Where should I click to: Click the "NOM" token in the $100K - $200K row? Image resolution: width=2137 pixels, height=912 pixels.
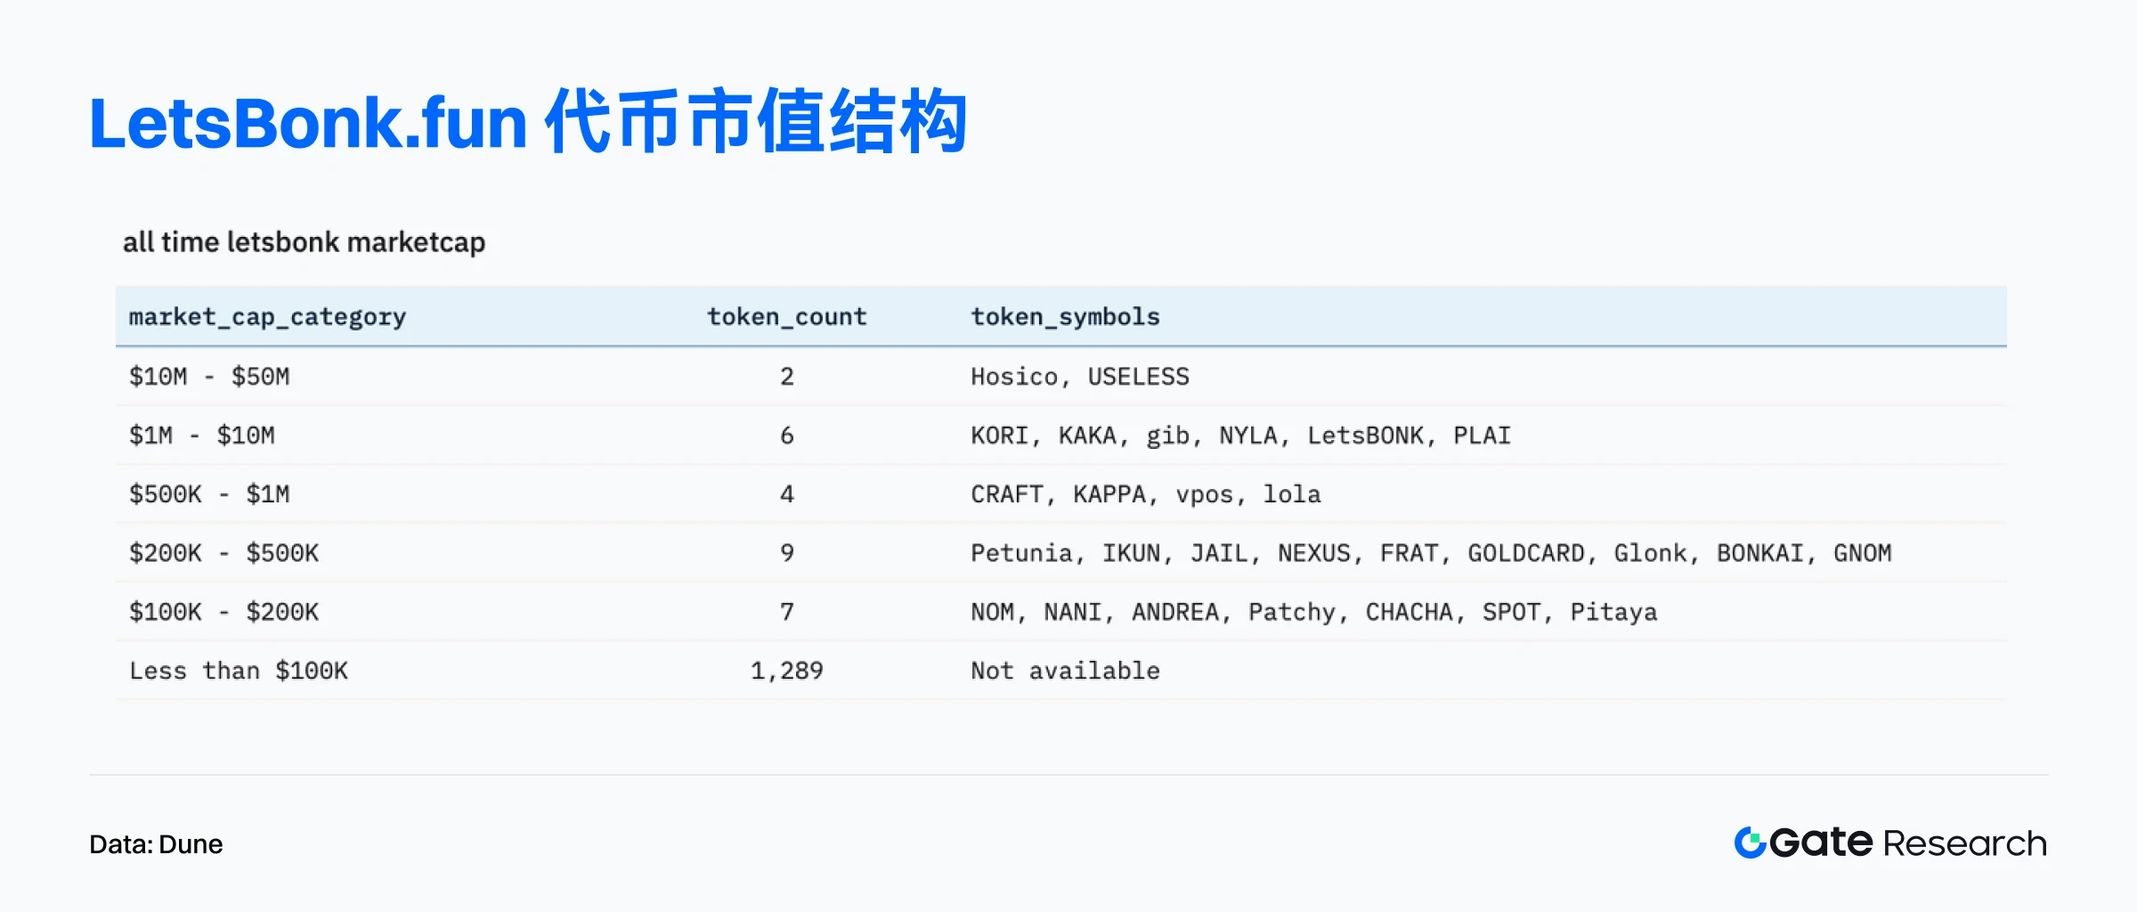click(x=993, y=612)
